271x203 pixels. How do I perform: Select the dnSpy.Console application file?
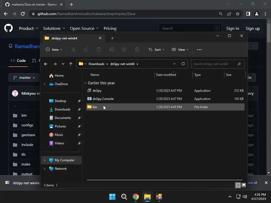[165, 99]
